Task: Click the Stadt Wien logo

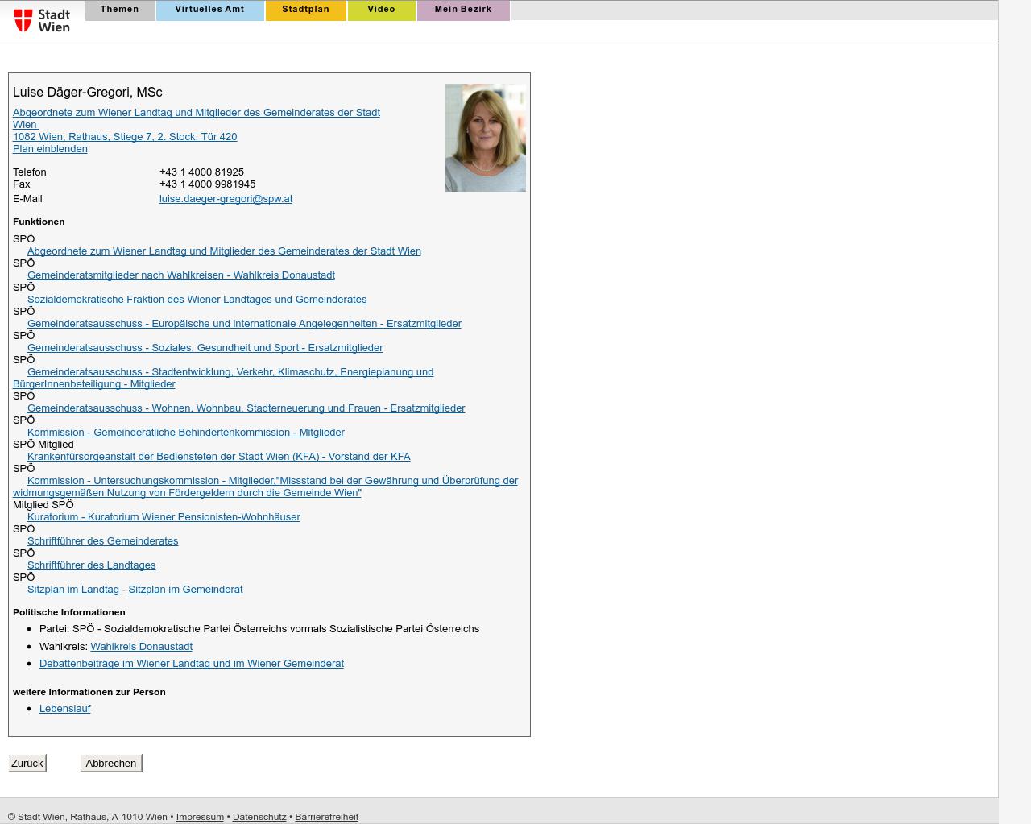Action: click(42, 20)
